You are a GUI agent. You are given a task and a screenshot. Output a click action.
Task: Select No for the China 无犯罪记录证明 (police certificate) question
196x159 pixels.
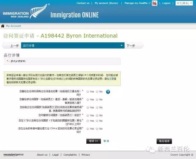click(x=97, y=129)
